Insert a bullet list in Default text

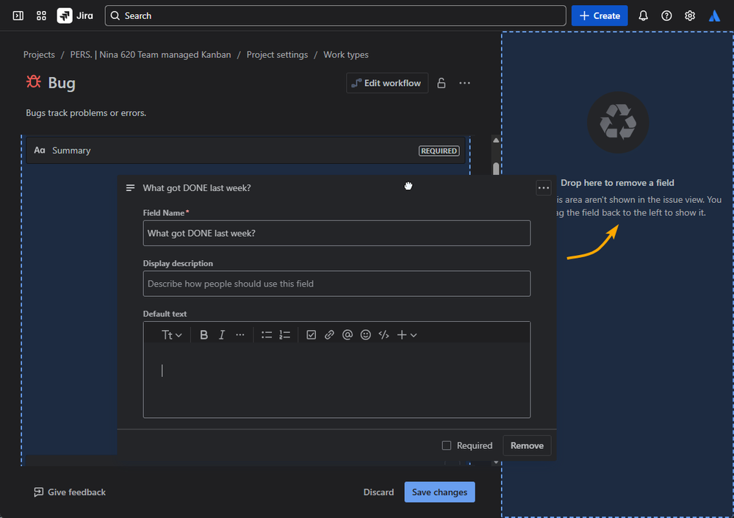(x=267, y=335)
